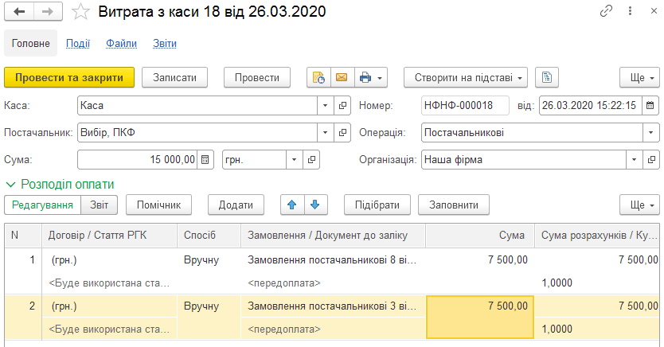Viewport: 664px width, 347px height.
Task: Send document by email envelope icon
Action: coord(342,77)
